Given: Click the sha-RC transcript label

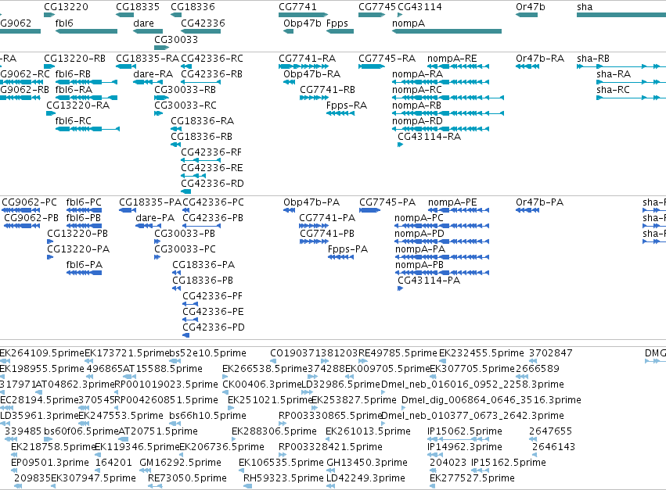Looking at the screenshot, I should coord(613,90).
